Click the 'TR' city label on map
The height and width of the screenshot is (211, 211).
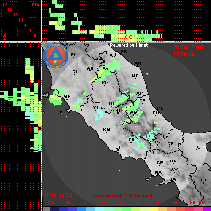tap(111, 103)
